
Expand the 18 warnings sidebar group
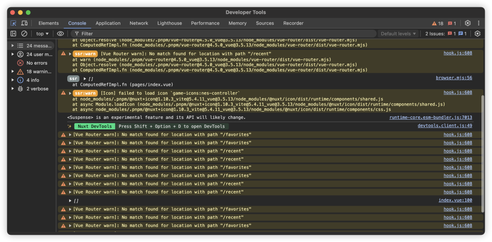(x=13, y=71)
